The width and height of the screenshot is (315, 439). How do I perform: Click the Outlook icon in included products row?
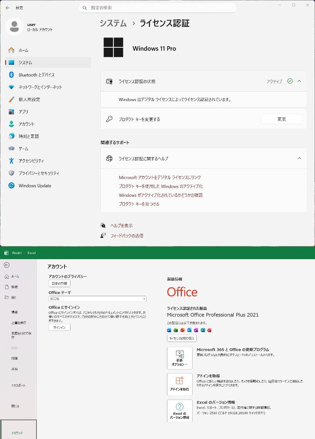[189, 330]
